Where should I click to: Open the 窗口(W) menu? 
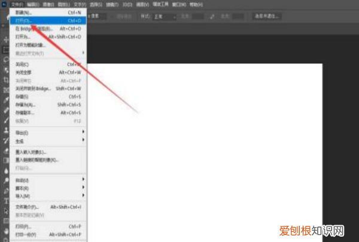[179, 5]
